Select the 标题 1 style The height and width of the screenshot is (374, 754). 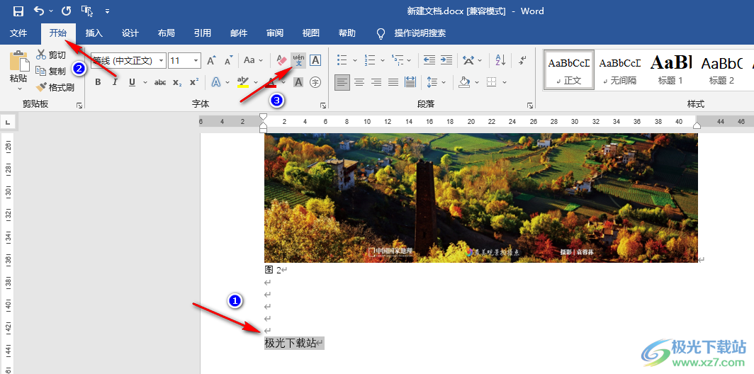670,69
